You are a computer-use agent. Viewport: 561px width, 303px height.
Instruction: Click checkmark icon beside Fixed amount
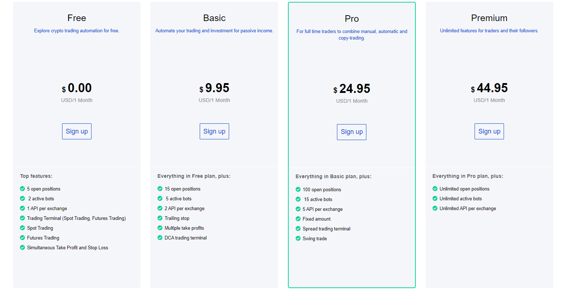click(x=298, y=219)
